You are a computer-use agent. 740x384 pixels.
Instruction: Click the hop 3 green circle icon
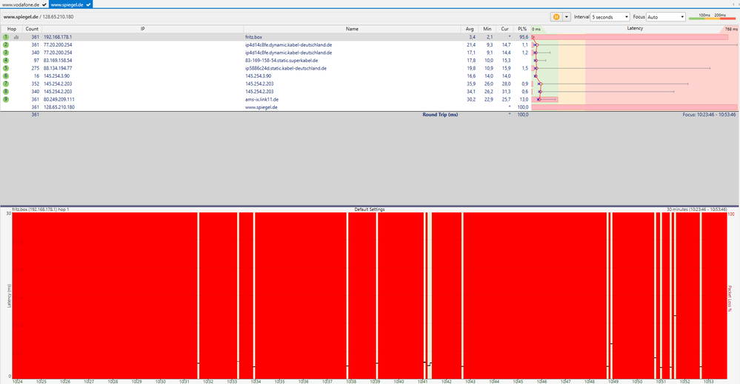coord(6,53)
